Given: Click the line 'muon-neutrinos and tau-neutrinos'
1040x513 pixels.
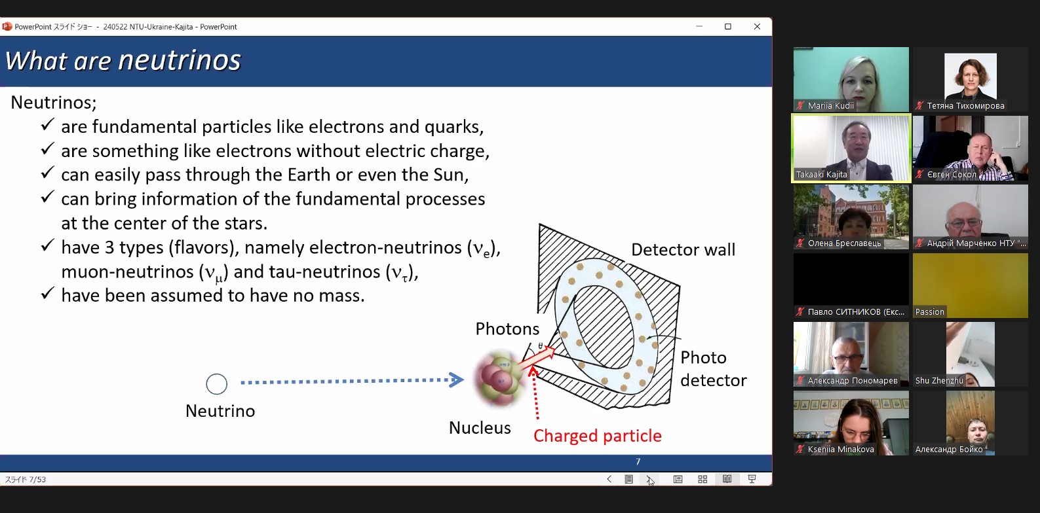Looking at the screenshot, I should [x=240, y=272].
